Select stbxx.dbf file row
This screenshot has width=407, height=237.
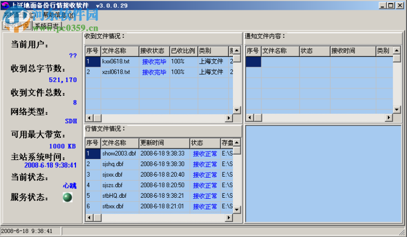pyautogui.click(x=159, y=207)
